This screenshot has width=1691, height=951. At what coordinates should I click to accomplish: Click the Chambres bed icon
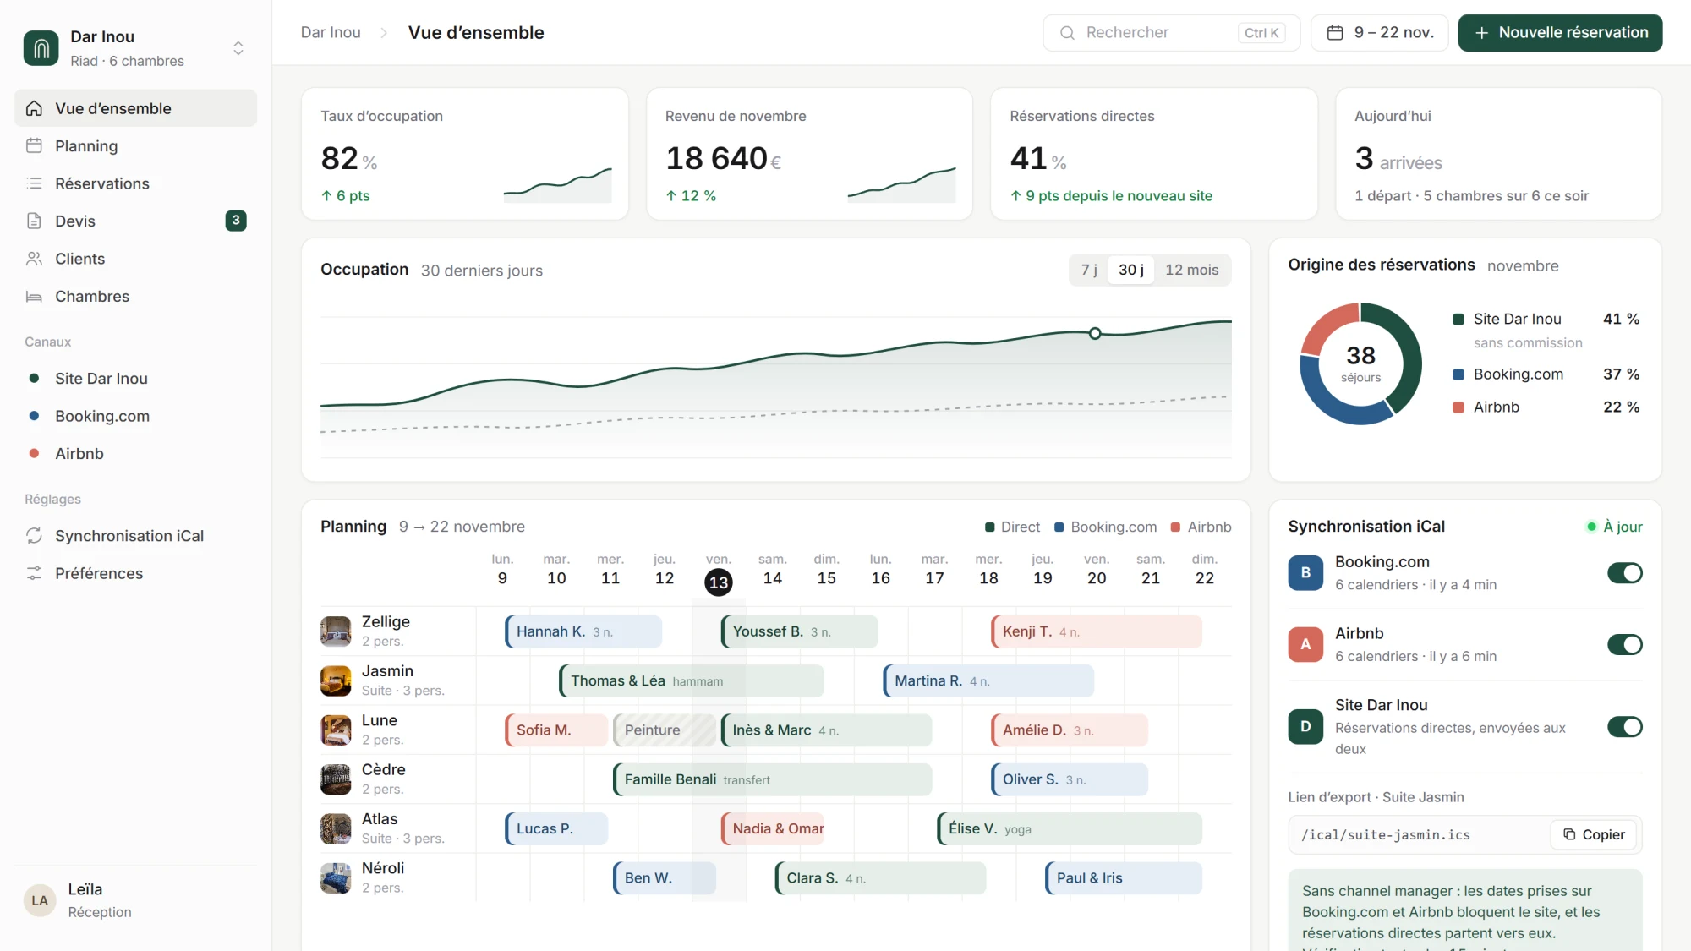click(x=34, y=296)
